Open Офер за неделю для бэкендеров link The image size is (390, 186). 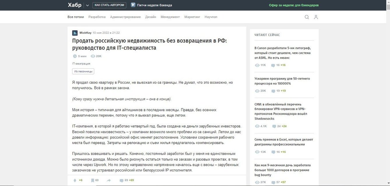294,5
